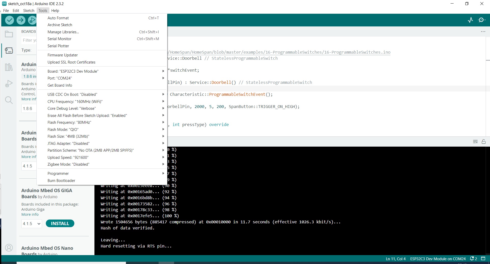Screen dimensions: 490x264
Task: Toggle output word wrap lines icon
Action: pyautogui.click(x=475, y=142)
